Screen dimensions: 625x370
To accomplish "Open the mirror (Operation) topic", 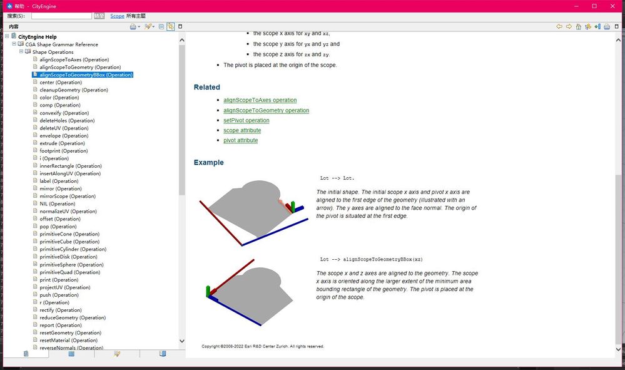I will click(61, 189).
